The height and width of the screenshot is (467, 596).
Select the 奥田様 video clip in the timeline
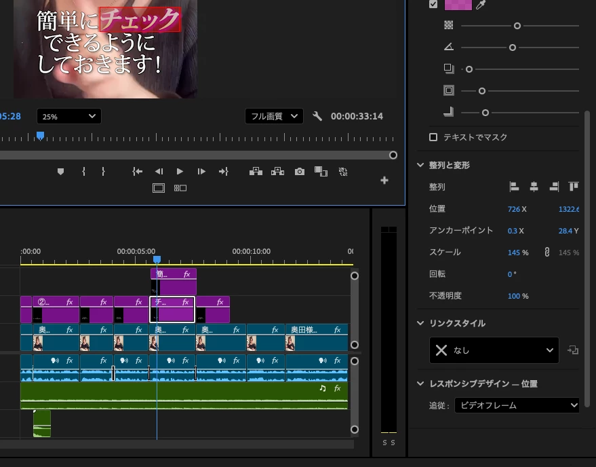tap(317, 337)
